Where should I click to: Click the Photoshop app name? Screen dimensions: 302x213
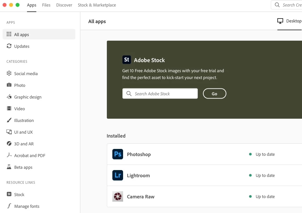(139, 154)
